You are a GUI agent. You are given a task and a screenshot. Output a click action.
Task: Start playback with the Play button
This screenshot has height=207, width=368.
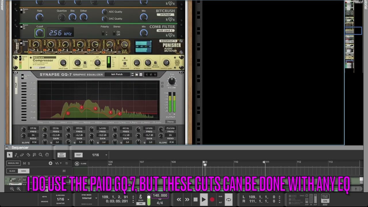[x=204, y=200]
